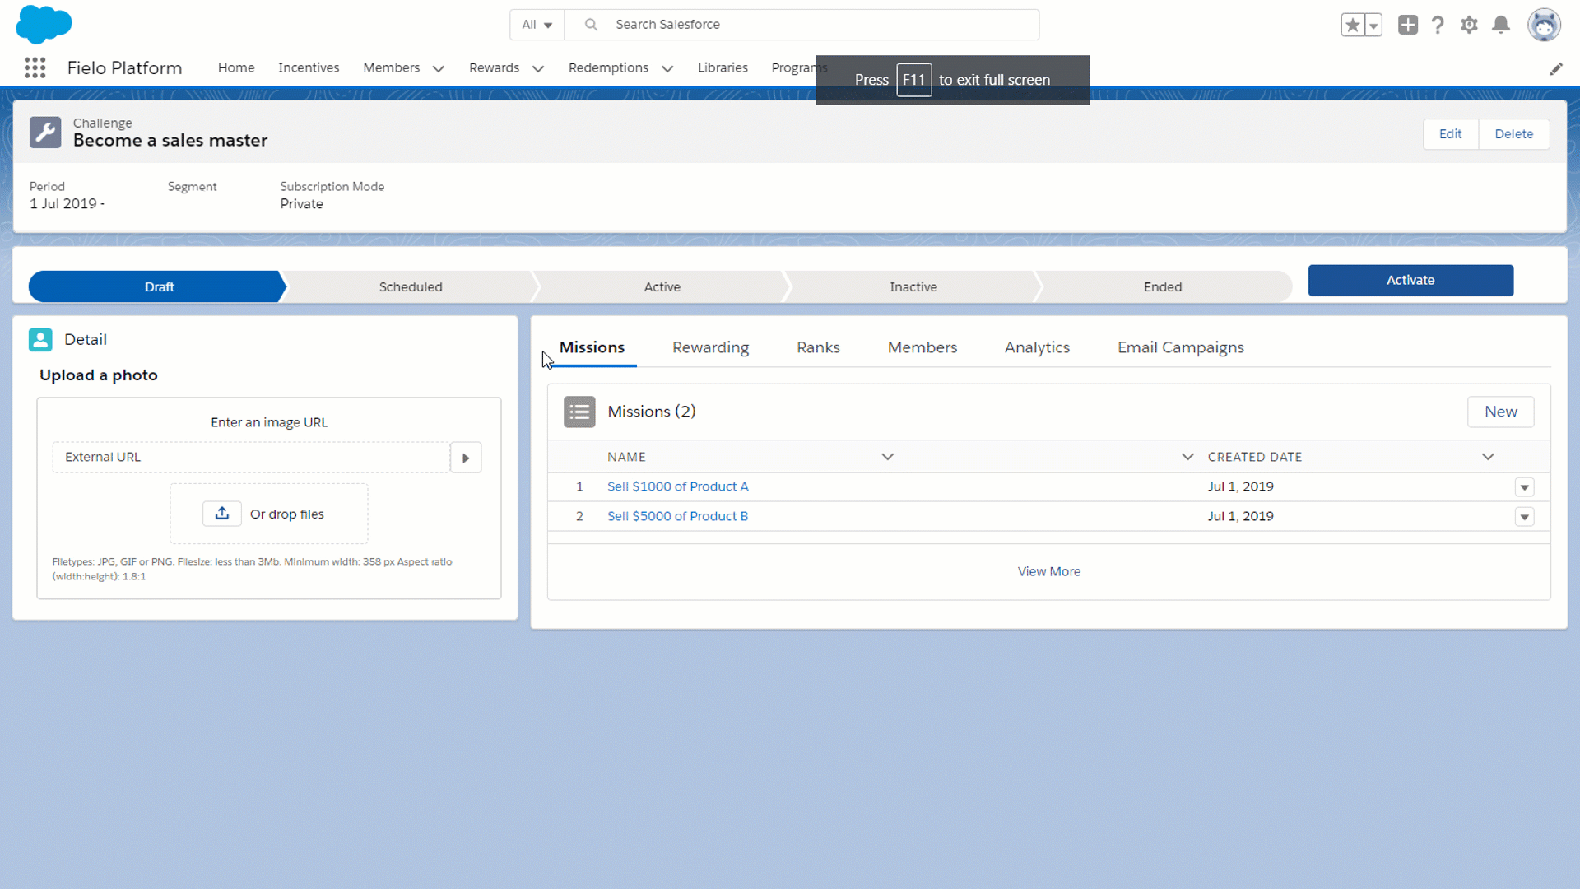Switch to the Email Campaigns tab
The width and height of the screenshot is (1580, 889).
click(1180, 347)
